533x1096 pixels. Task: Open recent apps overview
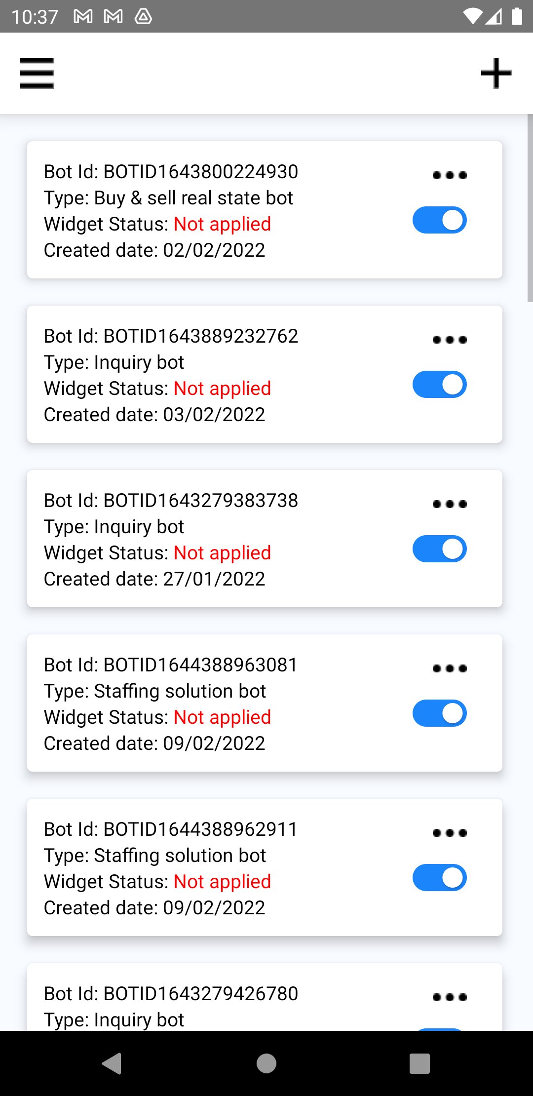click(419, 1063)
